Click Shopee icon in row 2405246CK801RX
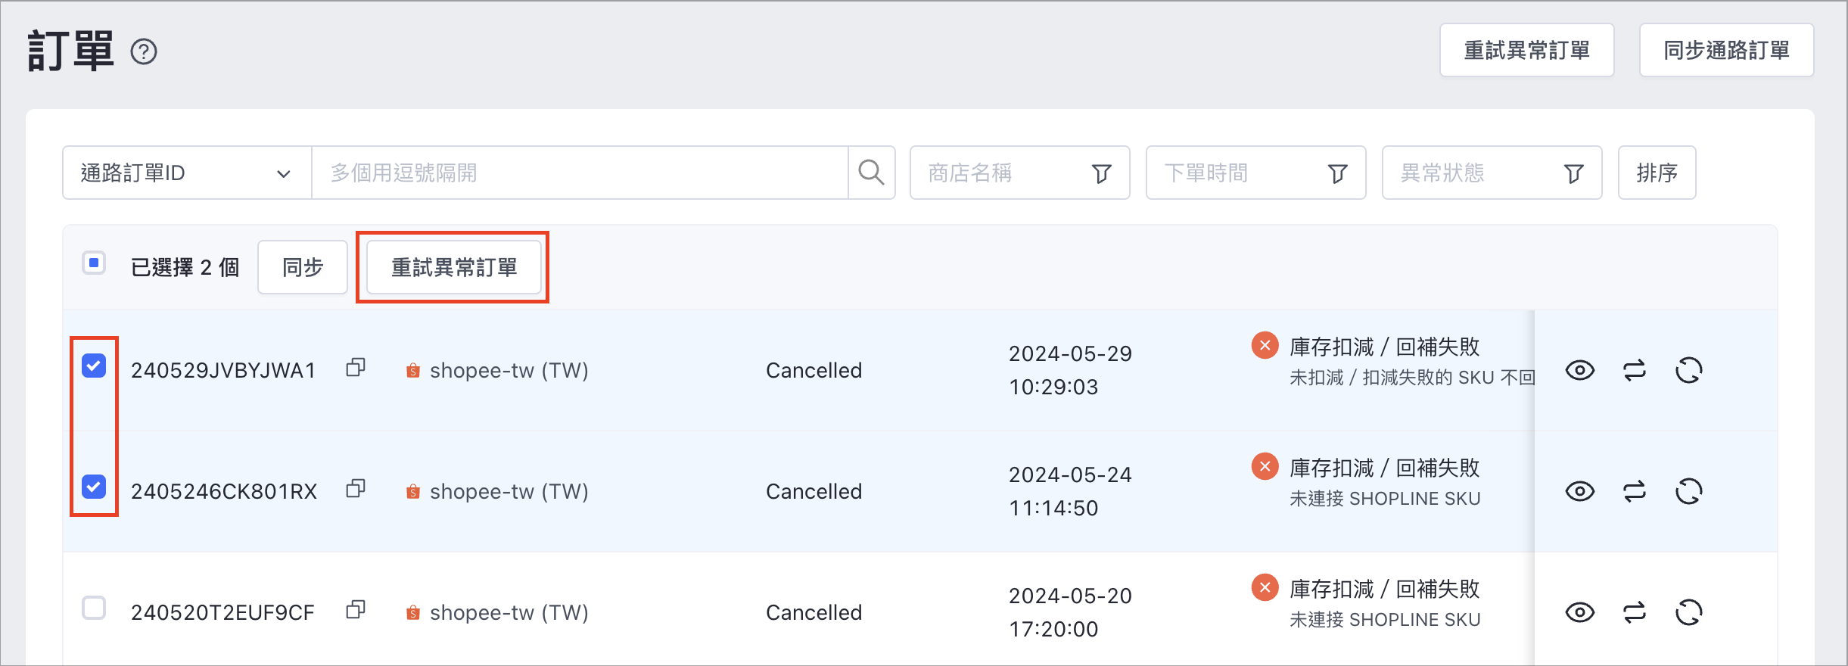Image resolution: width=1848 pixels, height=666 pixels. click(x=413, y=492)
